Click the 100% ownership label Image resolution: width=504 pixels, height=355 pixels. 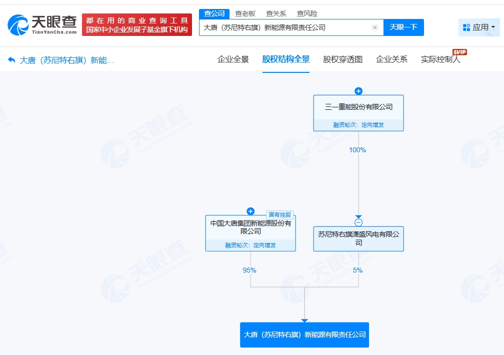pyautogui.click(x=357, y=150)
